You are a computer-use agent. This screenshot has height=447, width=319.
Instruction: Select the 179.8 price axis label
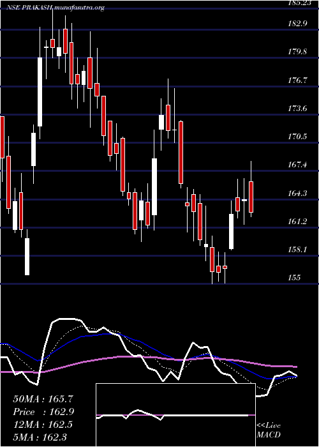coord(297,52)
